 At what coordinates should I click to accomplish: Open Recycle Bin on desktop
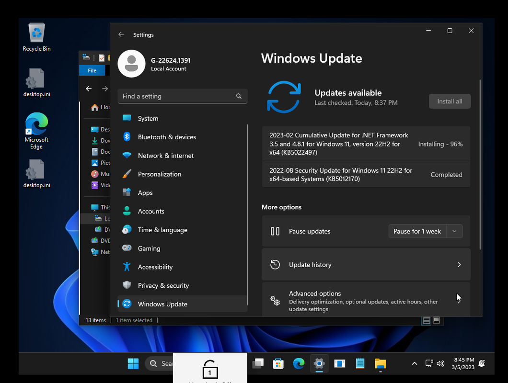point(36,37)
